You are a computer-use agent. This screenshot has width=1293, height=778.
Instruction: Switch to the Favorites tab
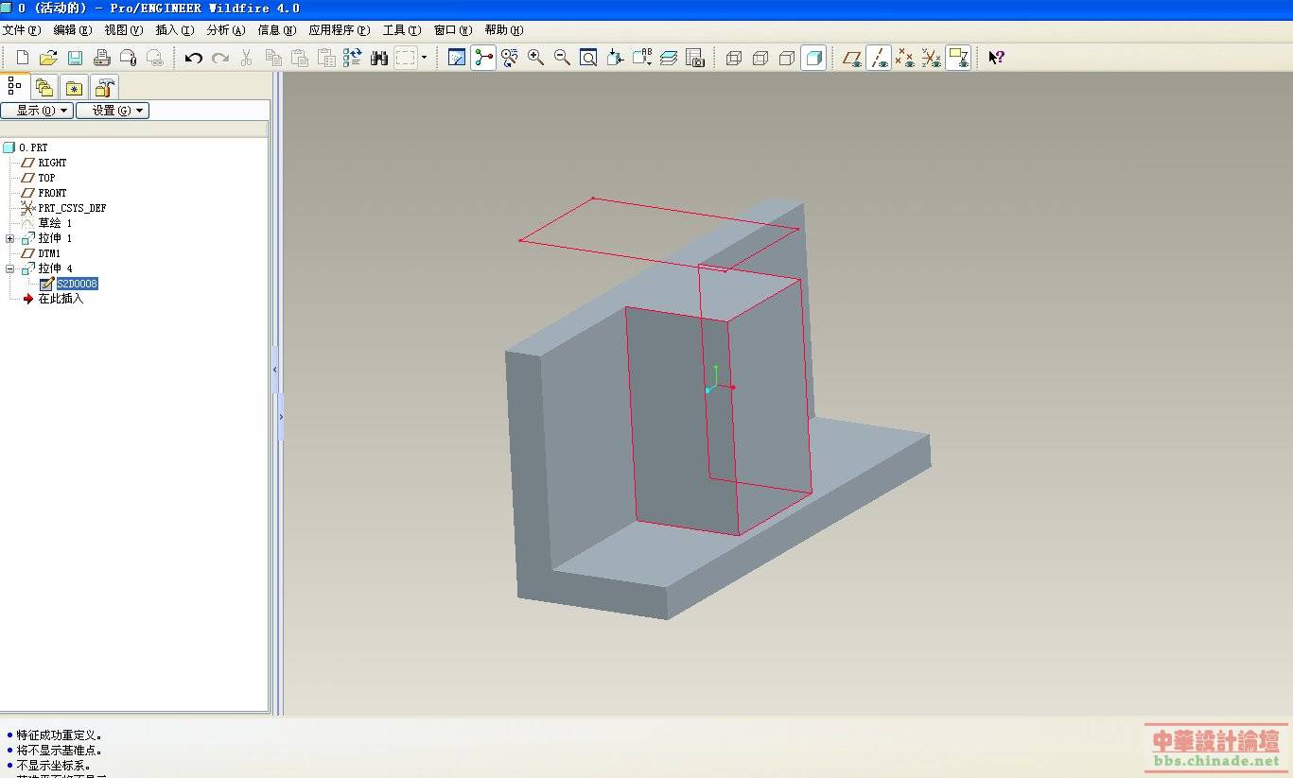point(75,88)
